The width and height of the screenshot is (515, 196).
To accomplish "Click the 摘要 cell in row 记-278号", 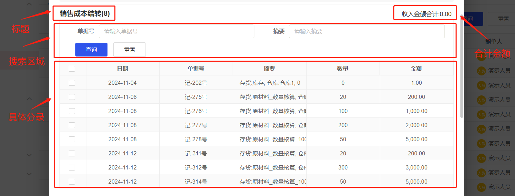I will click(269, 140).
